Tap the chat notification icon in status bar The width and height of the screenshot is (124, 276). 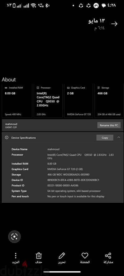tap(104, 6)
